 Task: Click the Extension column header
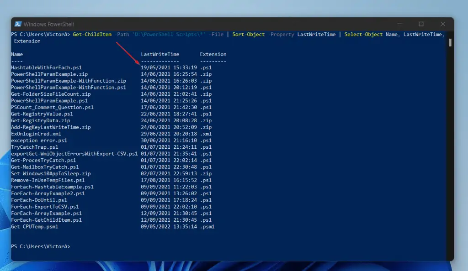213,54
